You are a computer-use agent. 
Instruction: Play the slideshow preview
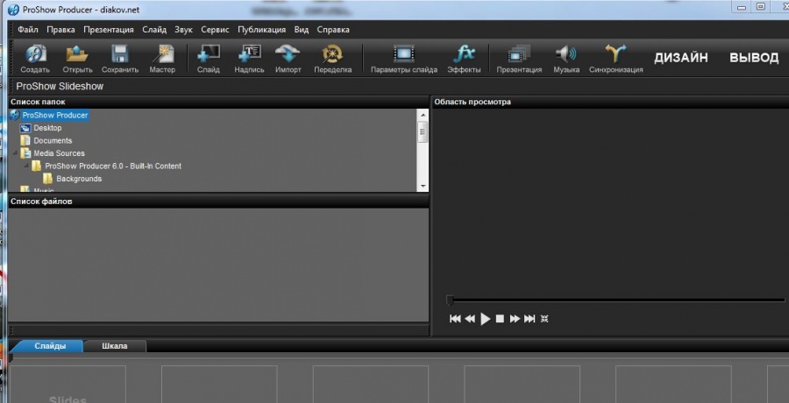coord(485,319)
